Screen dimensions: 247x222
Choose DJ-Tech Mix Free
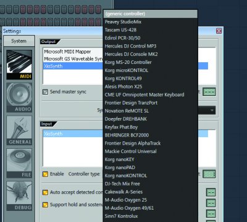(x=150, y=184)
